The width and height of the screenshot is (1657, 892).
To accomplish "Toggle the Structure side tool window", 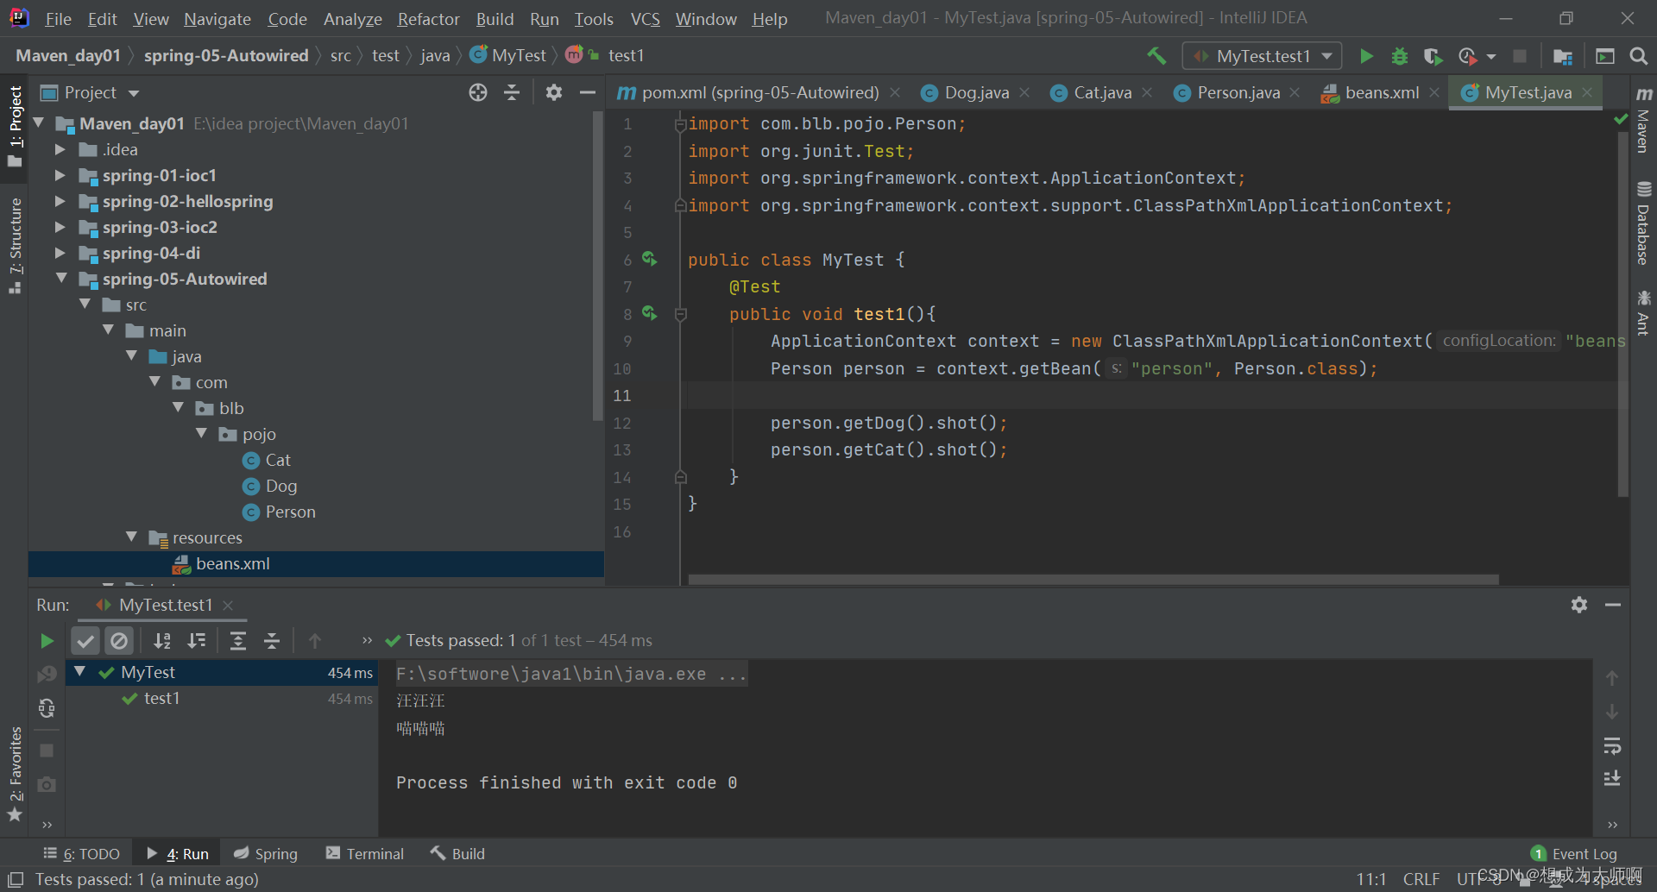I will (15, 246).
